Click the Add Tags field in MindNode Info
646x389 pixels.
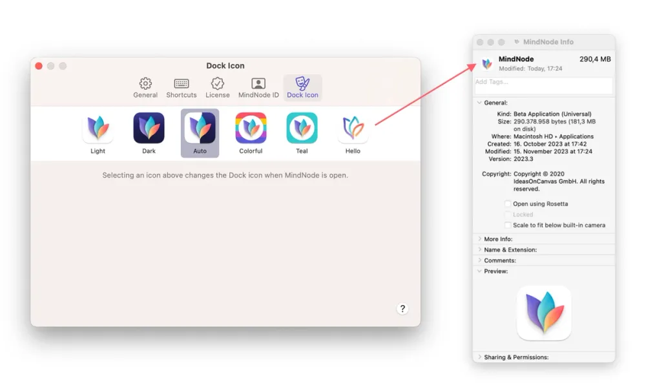(x=543, y=86)
